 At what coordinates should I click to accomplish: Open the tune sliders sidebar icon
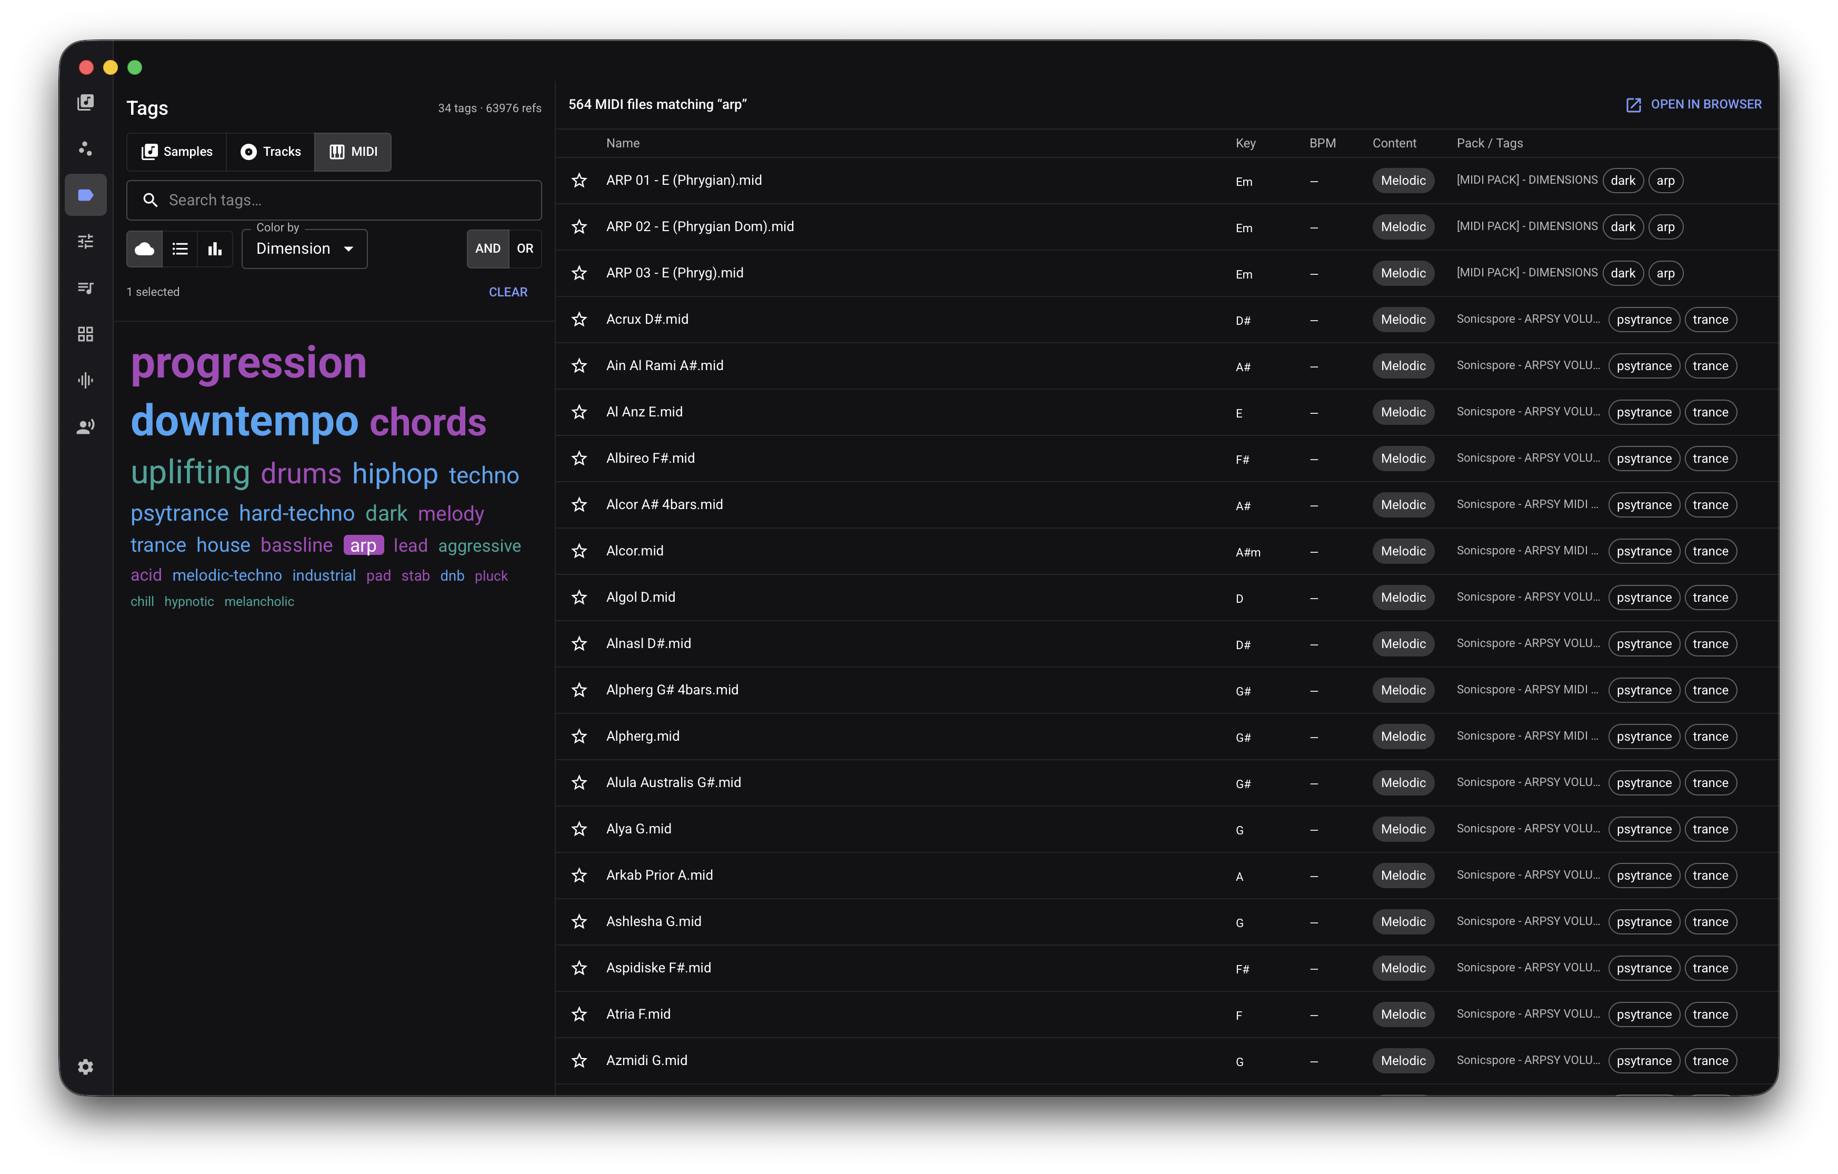85,241
